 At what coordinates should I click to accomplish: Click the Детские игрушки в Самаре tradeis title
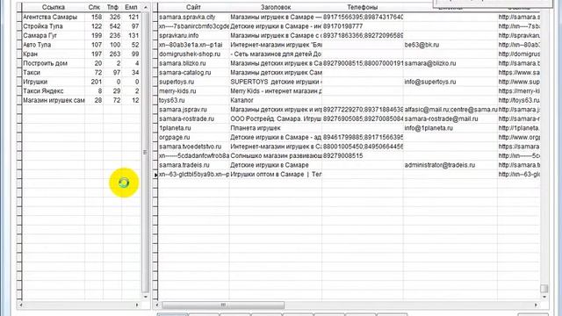276,165
